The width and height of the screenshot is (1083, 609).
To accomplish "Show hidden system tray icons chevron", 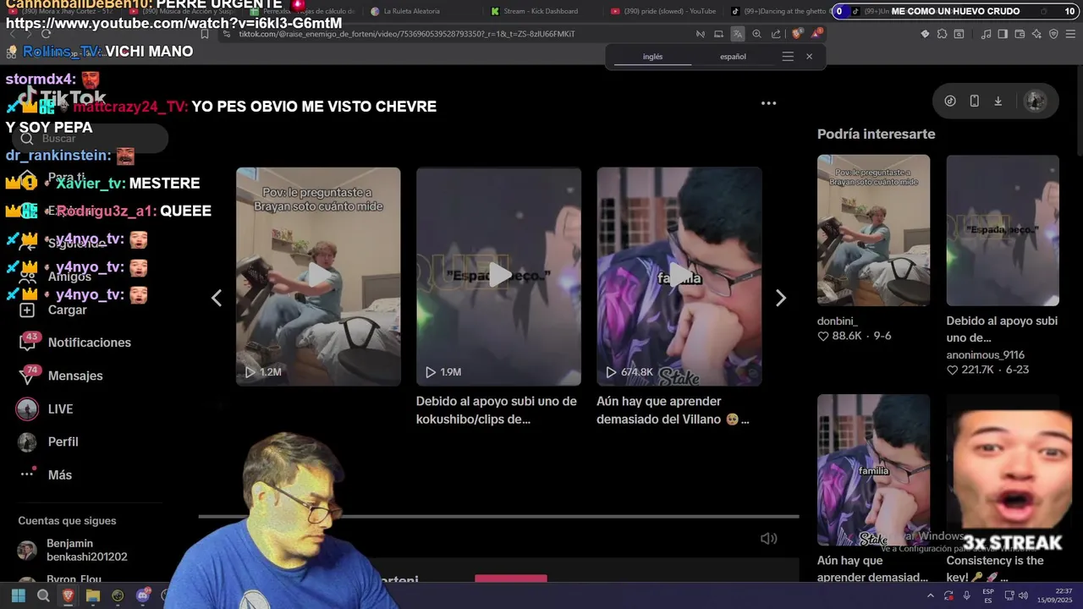I will (x=931, y=595).
